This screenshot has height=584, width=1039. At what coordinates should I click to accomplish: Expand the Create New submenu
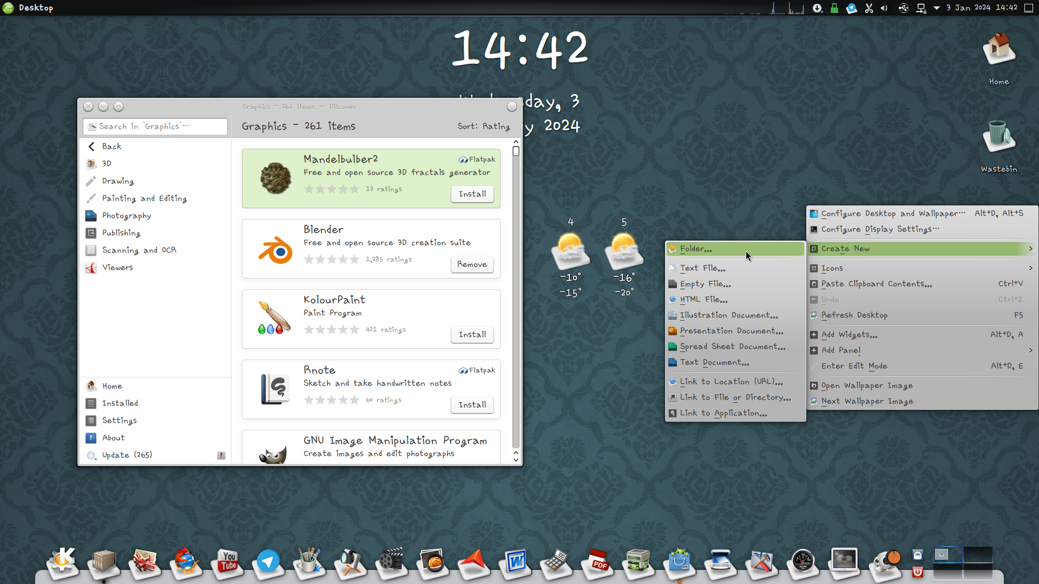[x=922, y=249]
